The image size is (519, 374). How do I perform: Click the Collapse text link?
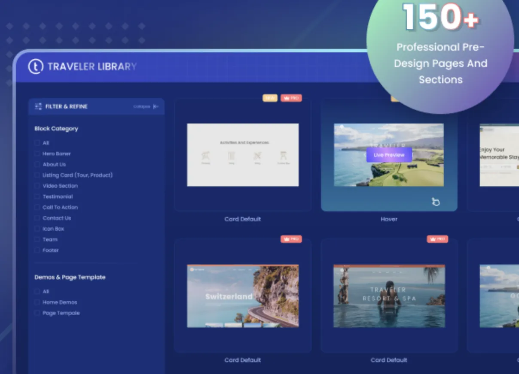(x=141, y=106)
